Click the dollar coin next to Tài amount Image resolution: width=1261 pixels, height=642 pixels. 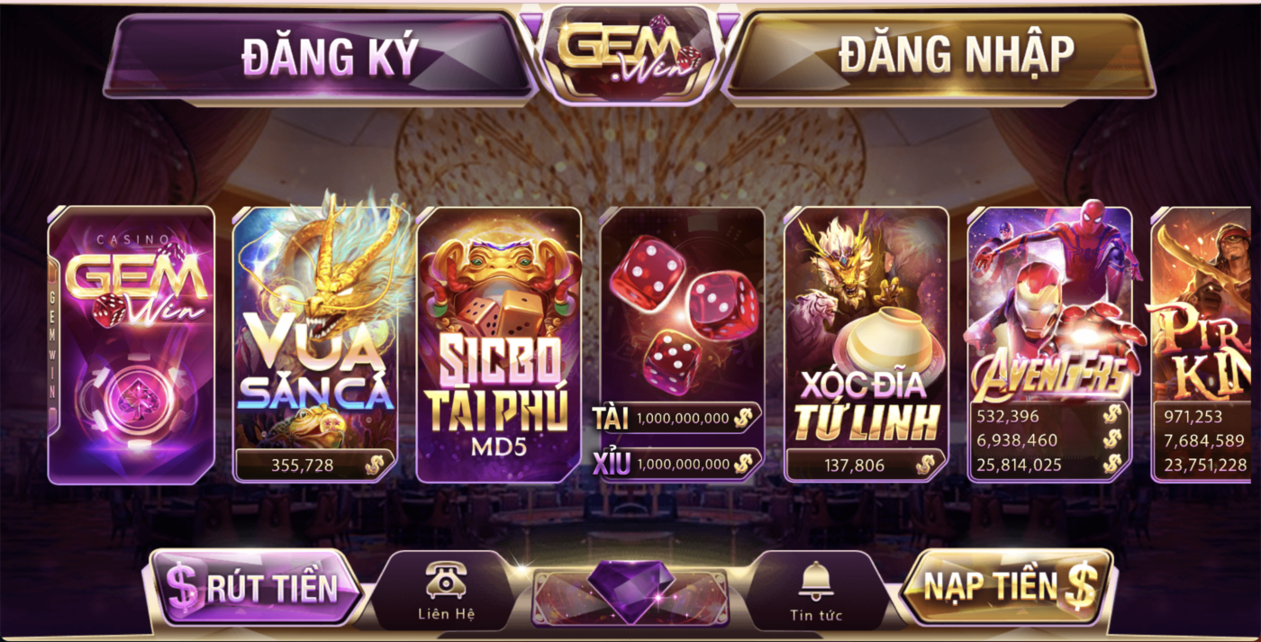(743, 418)
